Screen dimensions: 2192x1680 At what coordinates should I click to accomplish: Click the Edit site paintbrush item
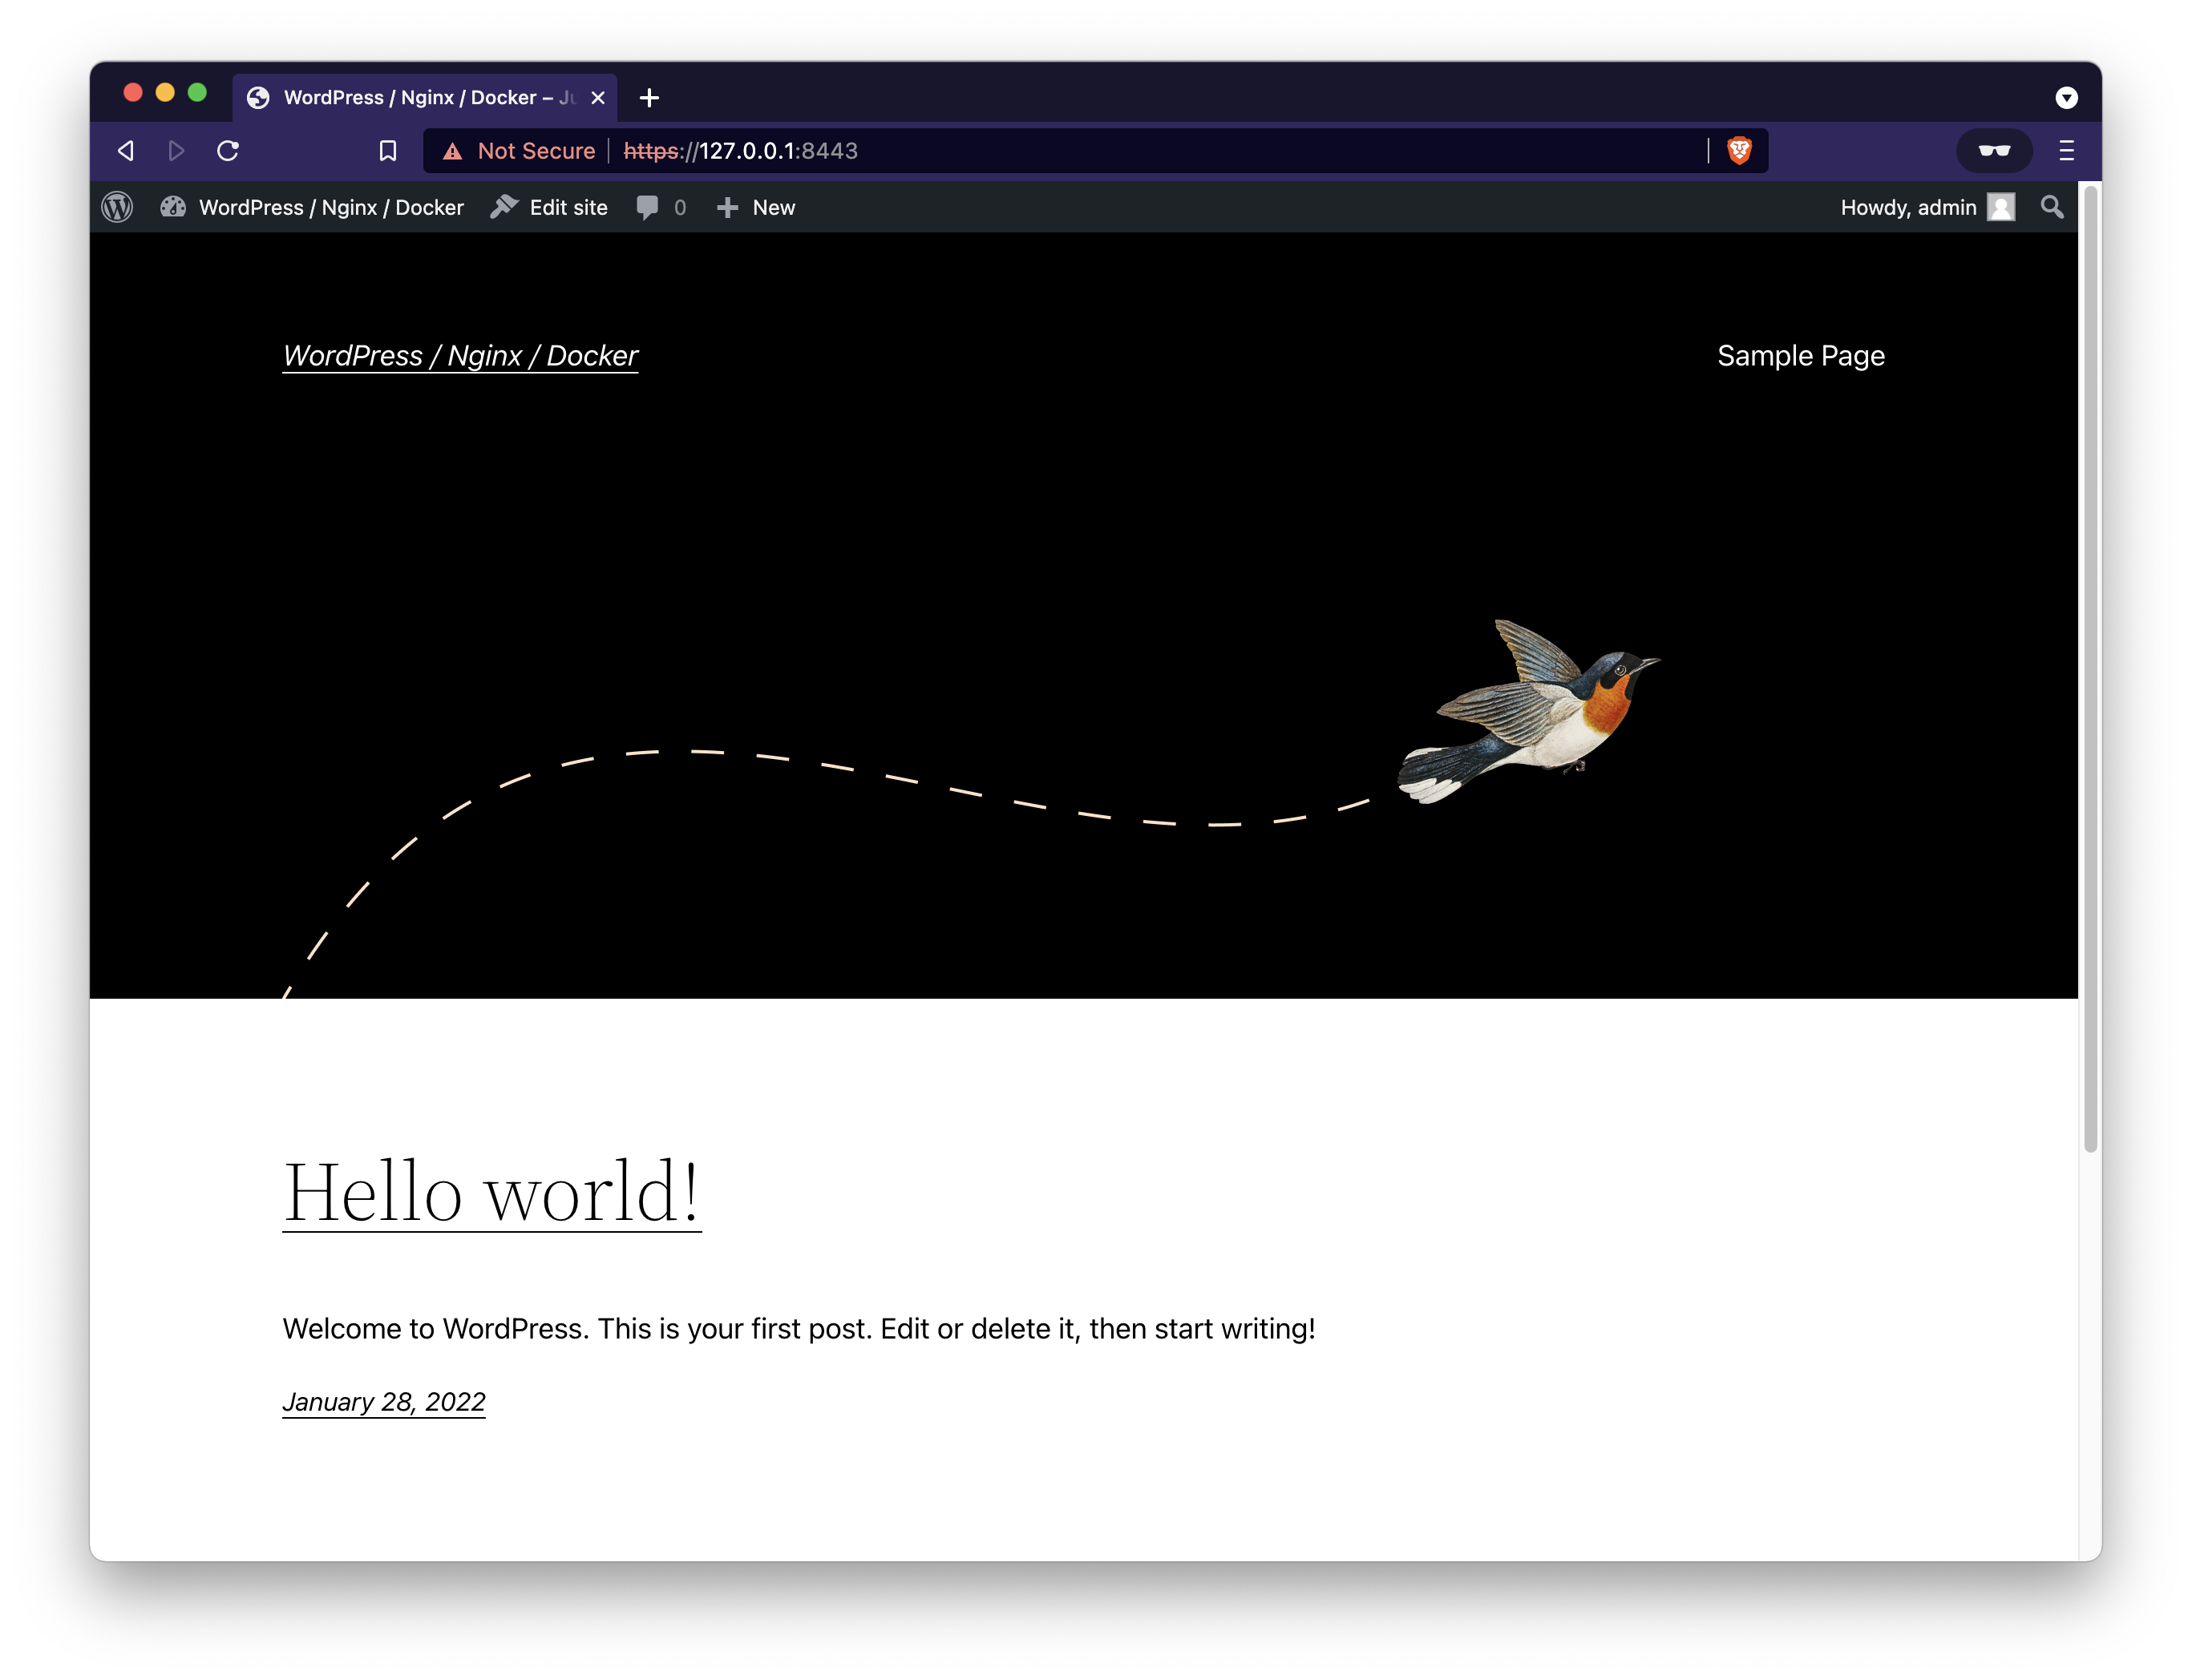[x=549, y=207]
